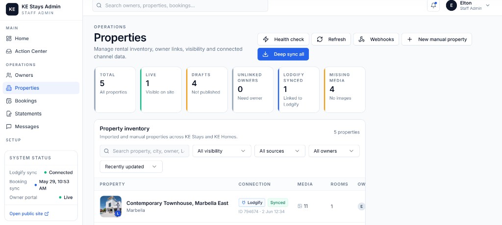Open the Bookings section

coord(41,101)
